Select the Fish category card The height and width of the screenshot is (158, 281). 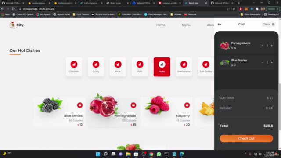click(x=140, y=67)
